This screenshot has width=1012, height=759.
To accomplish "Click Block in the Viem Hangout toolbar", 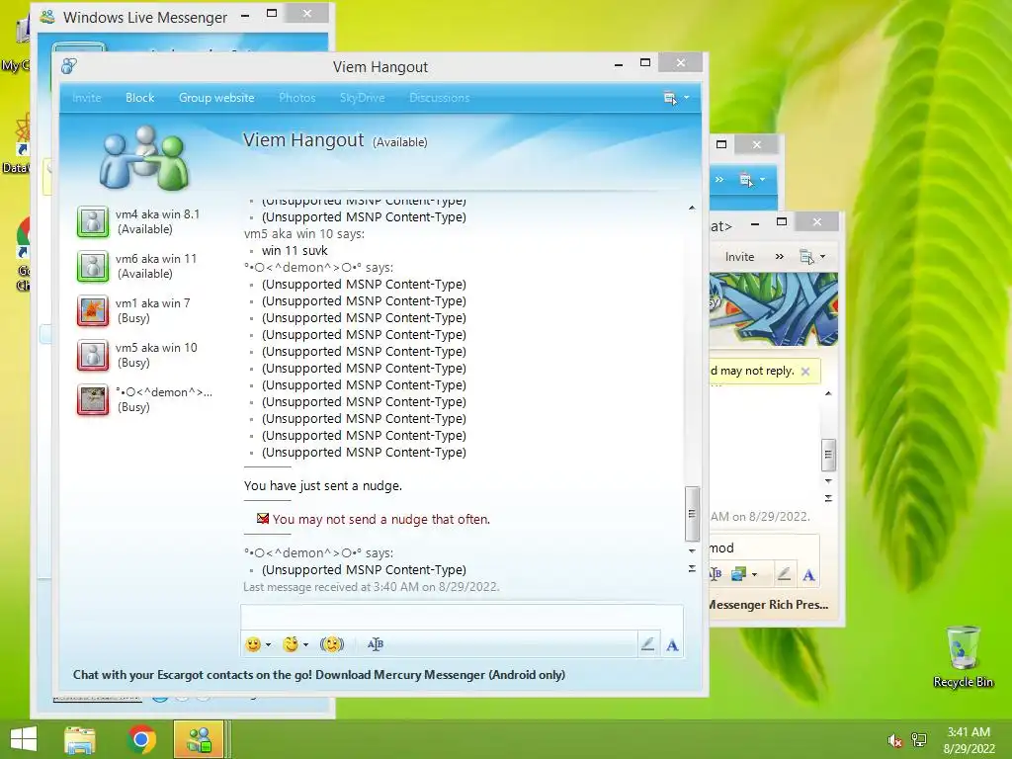I will [x=139, y=98].
